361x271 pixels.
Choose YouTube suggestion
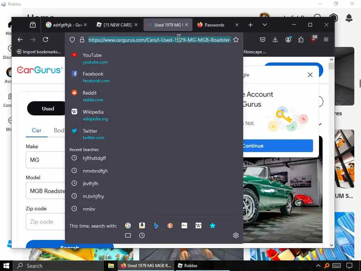(x=154, y=58)
